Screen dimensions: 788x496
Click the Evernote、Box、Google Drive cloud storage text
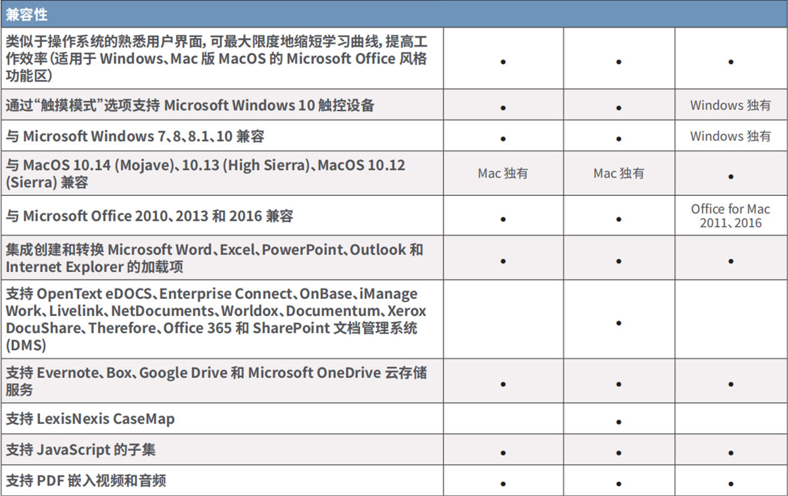216,381
